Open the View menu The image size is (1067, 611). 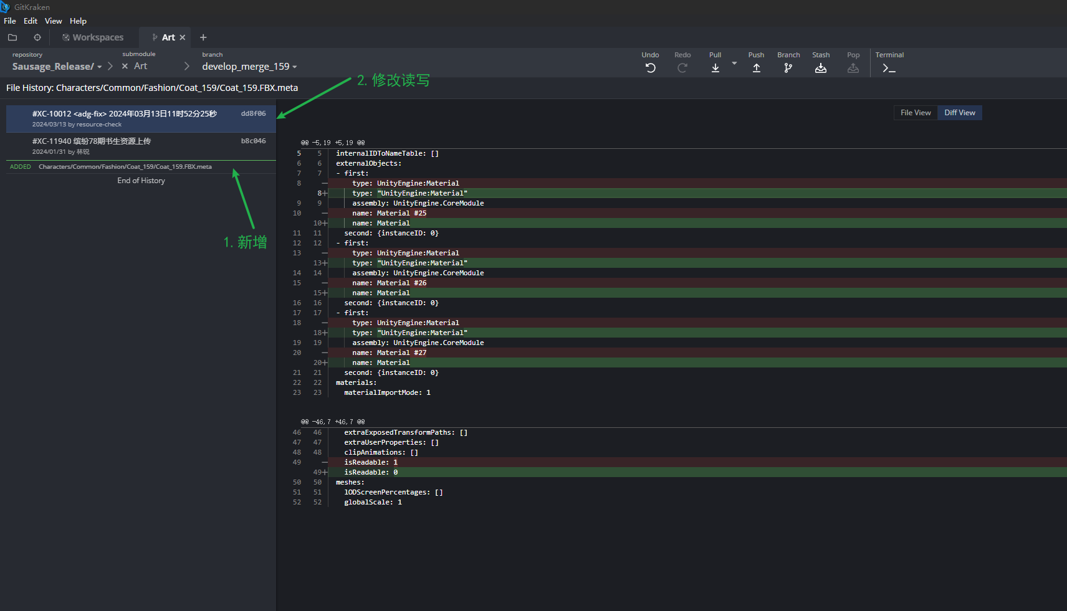click(53, 21)
